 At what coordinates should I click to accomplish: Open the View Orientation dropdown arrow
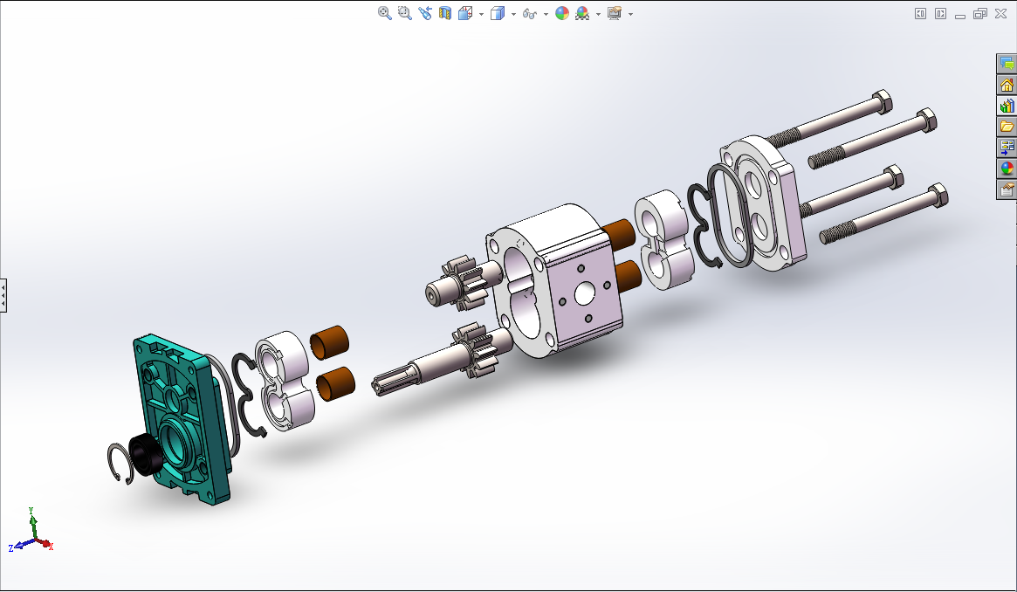pos(481,14)
